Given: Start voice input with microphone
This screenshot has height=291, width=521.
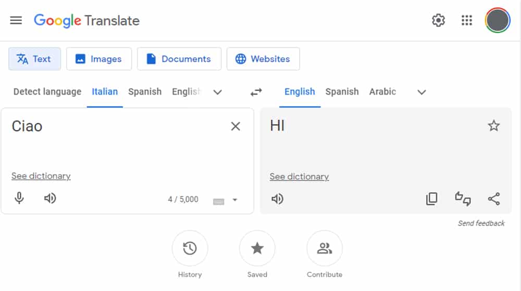Looking at the screenshot, I should click(19, 198).
